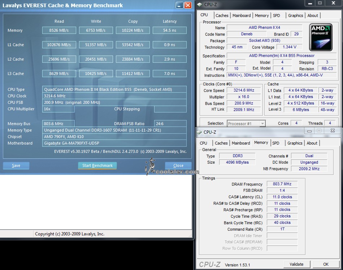This screenshot has width=343, height=270.
Task: Click the Technology value 45 nm
Action: tap(237, 47)
